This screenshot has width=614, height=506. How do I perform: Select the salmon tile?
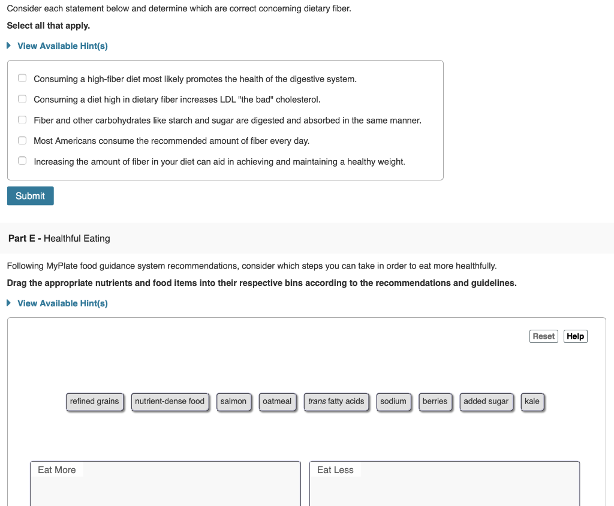pos(234,401)
